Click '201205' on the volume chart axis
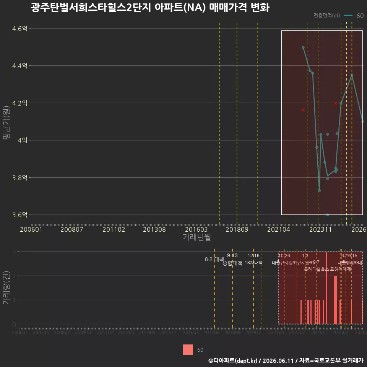This screenshot has height=367, width=367. click(x=126, y=332)
